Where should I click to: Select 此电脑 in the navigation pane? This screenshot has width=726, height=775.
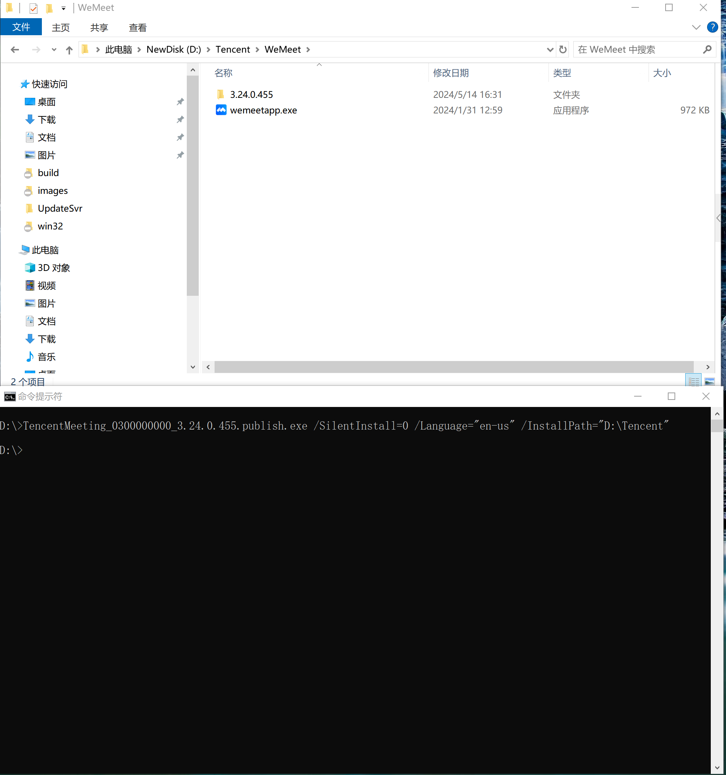(45, 250)
